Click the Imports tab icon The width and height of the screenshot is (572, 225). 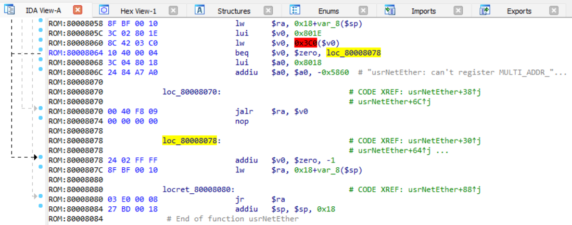[389, 10]
